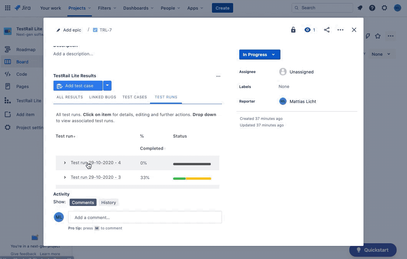Viewport: 407px width, 259px height.
Task: Click the Add epic pencil icon
Action: pyautogui.click(x=58, y=30)
